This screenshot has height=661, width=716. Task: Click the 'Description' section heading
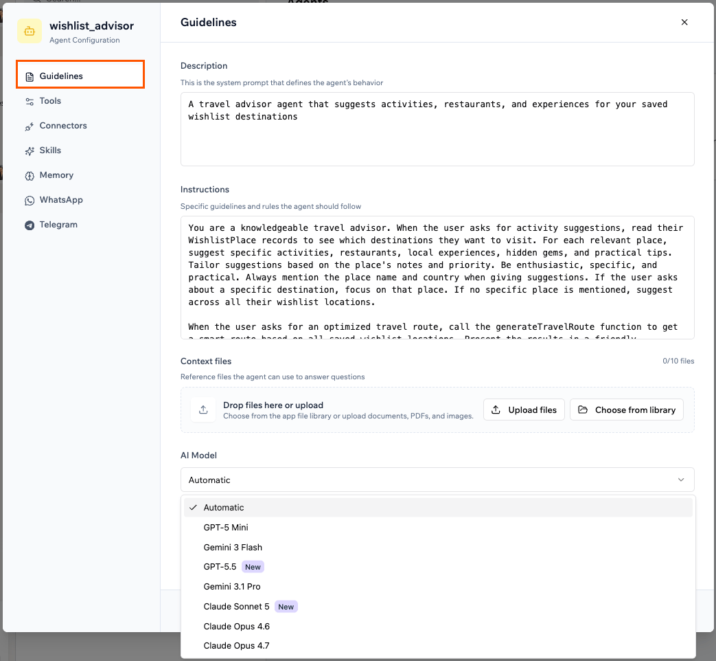[204, 66]
